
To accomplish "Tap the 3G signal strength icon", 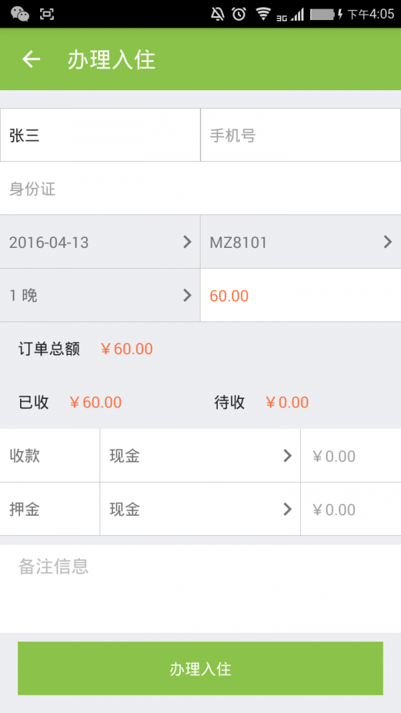I will tap(290, 14).
